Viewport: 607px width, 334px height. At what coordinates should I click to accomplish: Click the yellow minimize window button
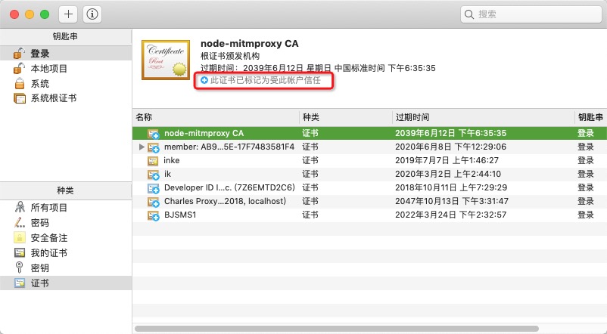tap(30, 14)
